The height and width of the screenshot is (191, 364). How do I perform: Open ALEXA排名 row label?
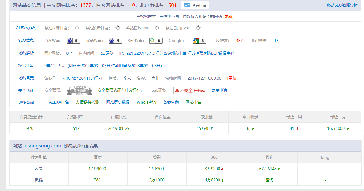coord(26,28)
